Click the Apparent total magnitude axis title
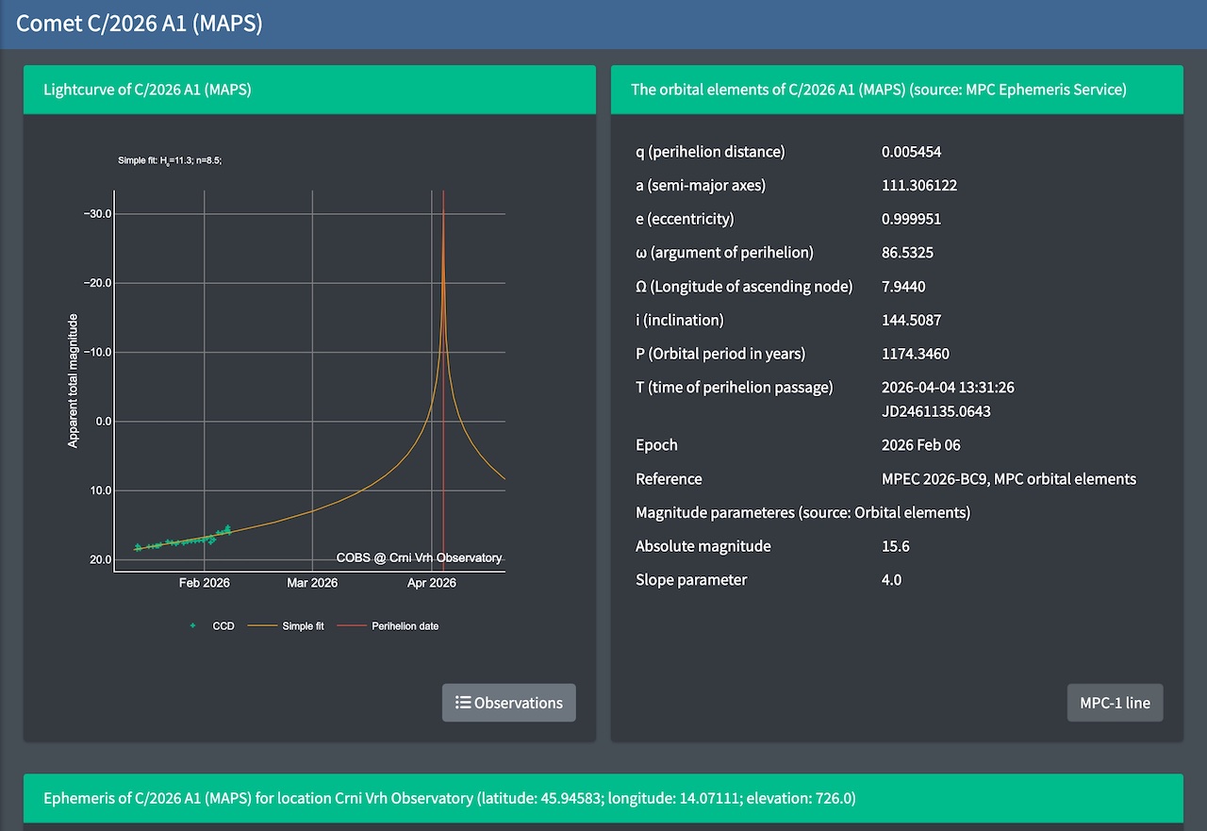This screenshot has width=1207, height=831. pyautogui.click(x=74, y=380)
